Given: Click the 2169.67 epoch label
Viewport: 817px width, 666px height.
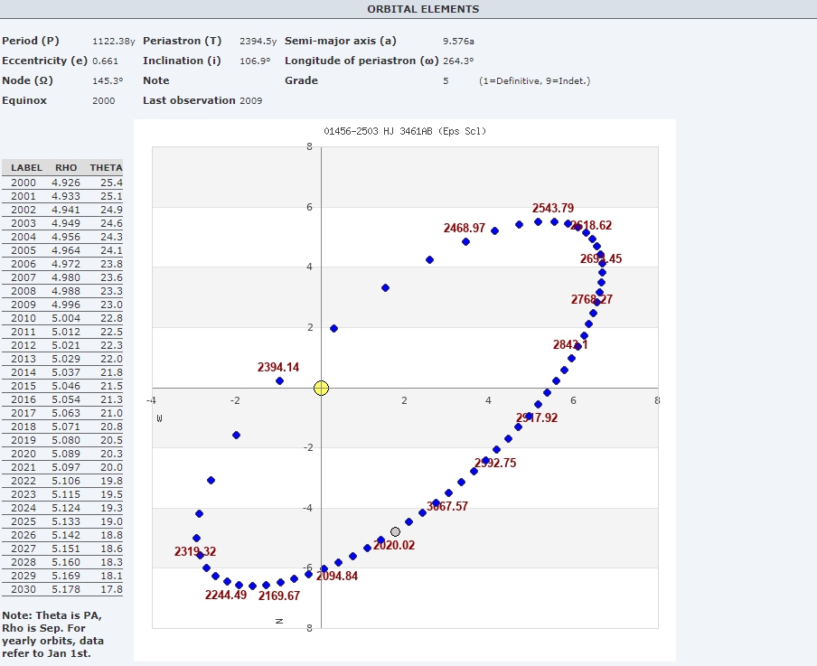Looking at the screenshot, I should [278, 596].
